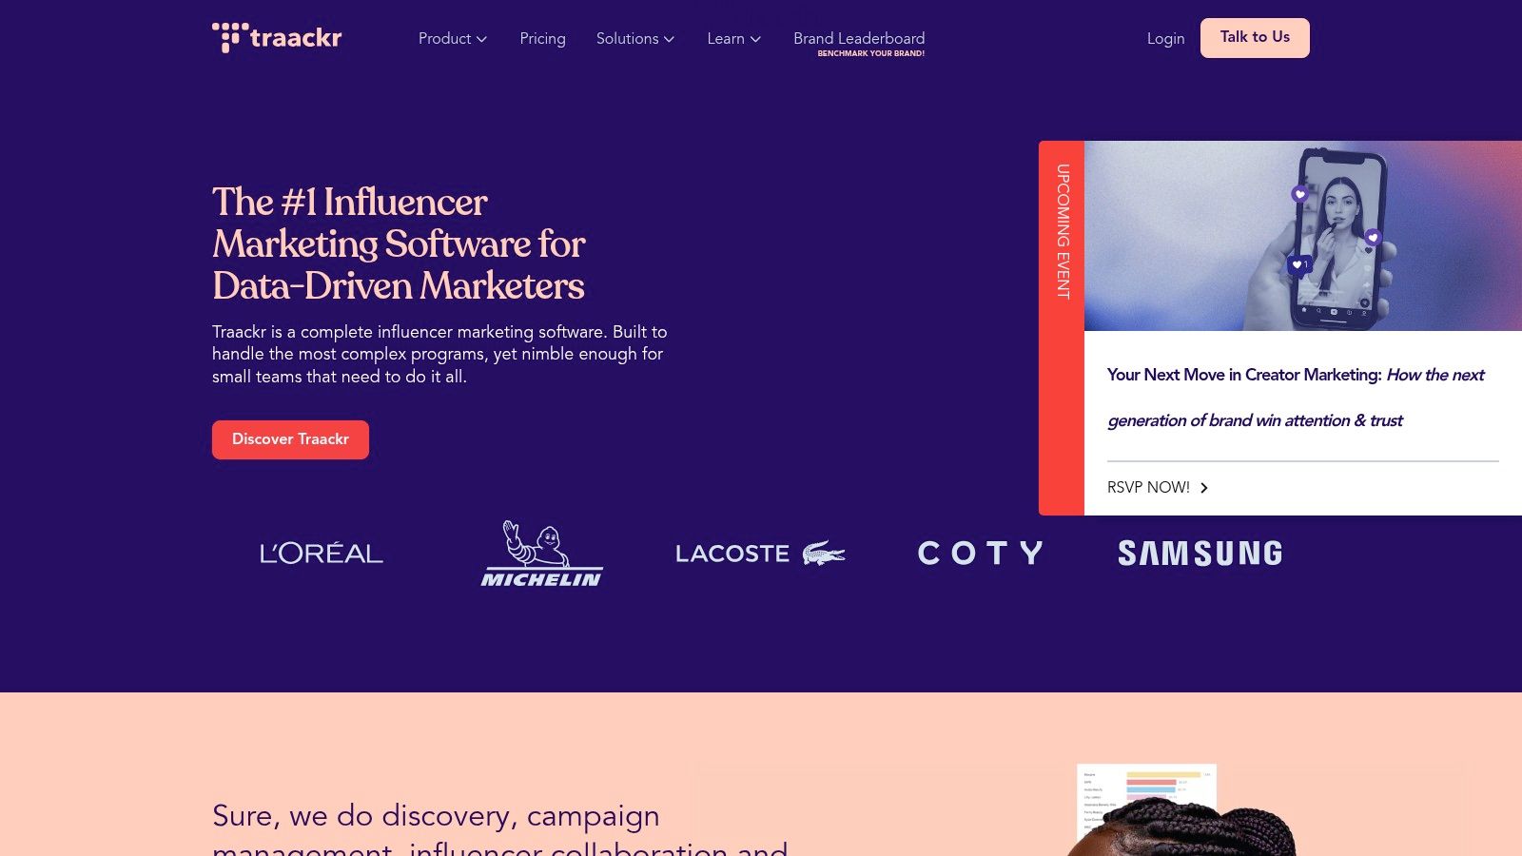
Task: Open the Your Next Move in Creator Marketing title
Action: click(1296, 398)
